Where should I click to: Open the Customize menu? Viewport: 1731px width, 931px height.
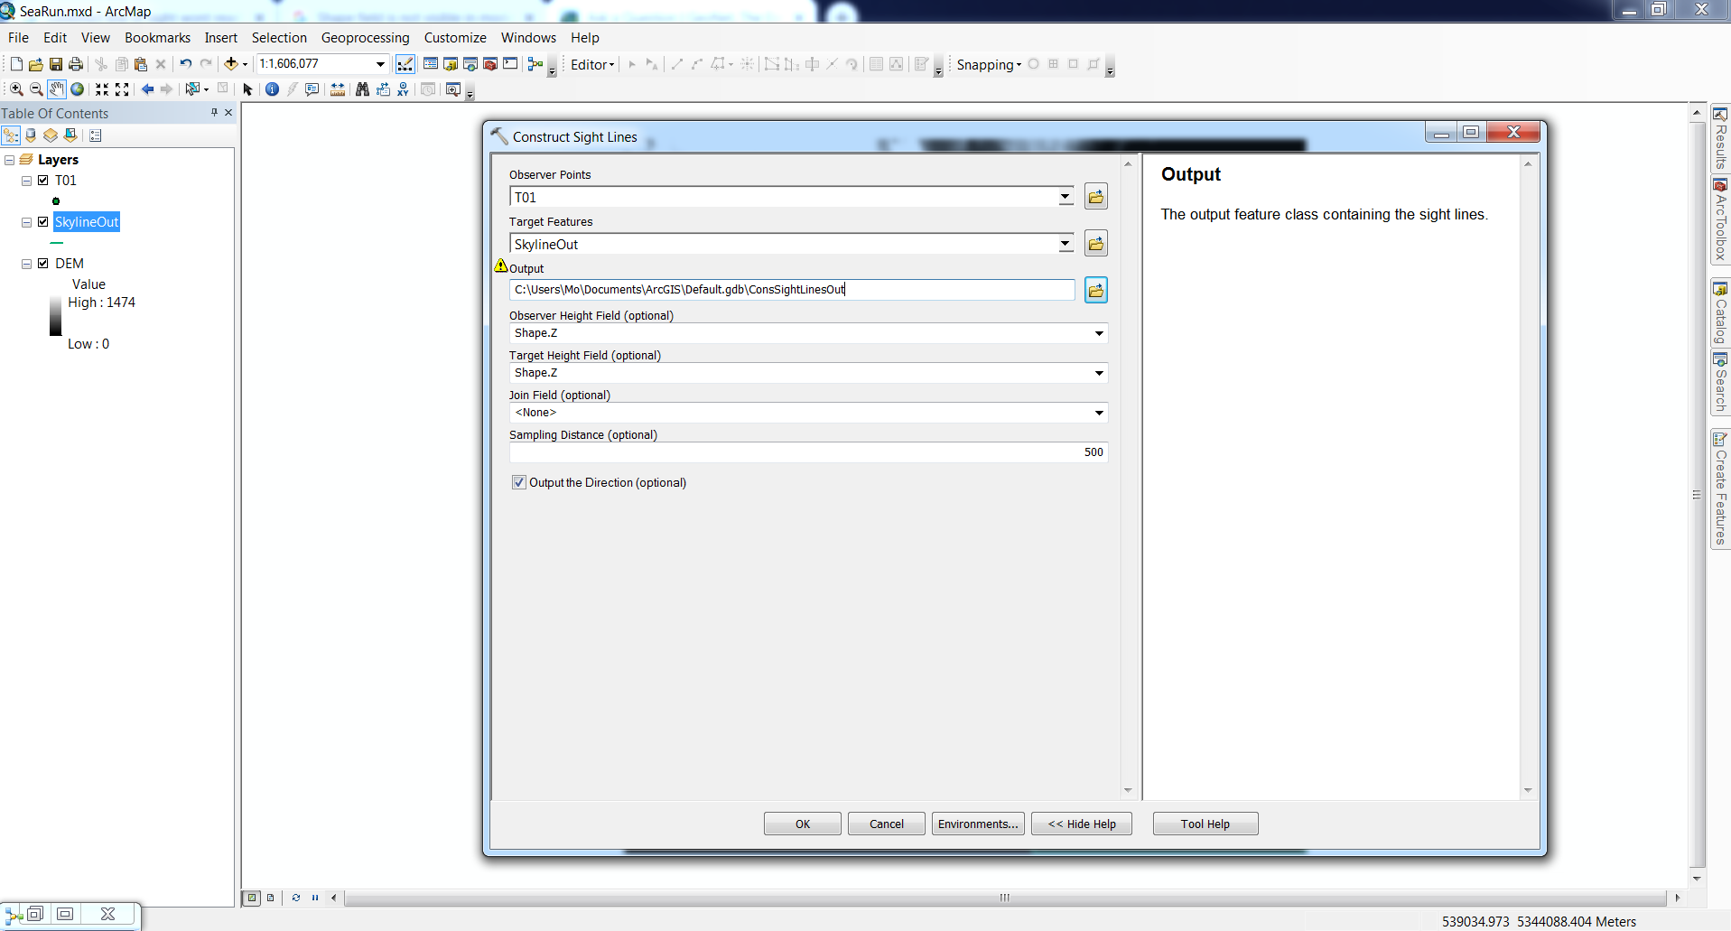click(455, 38)
